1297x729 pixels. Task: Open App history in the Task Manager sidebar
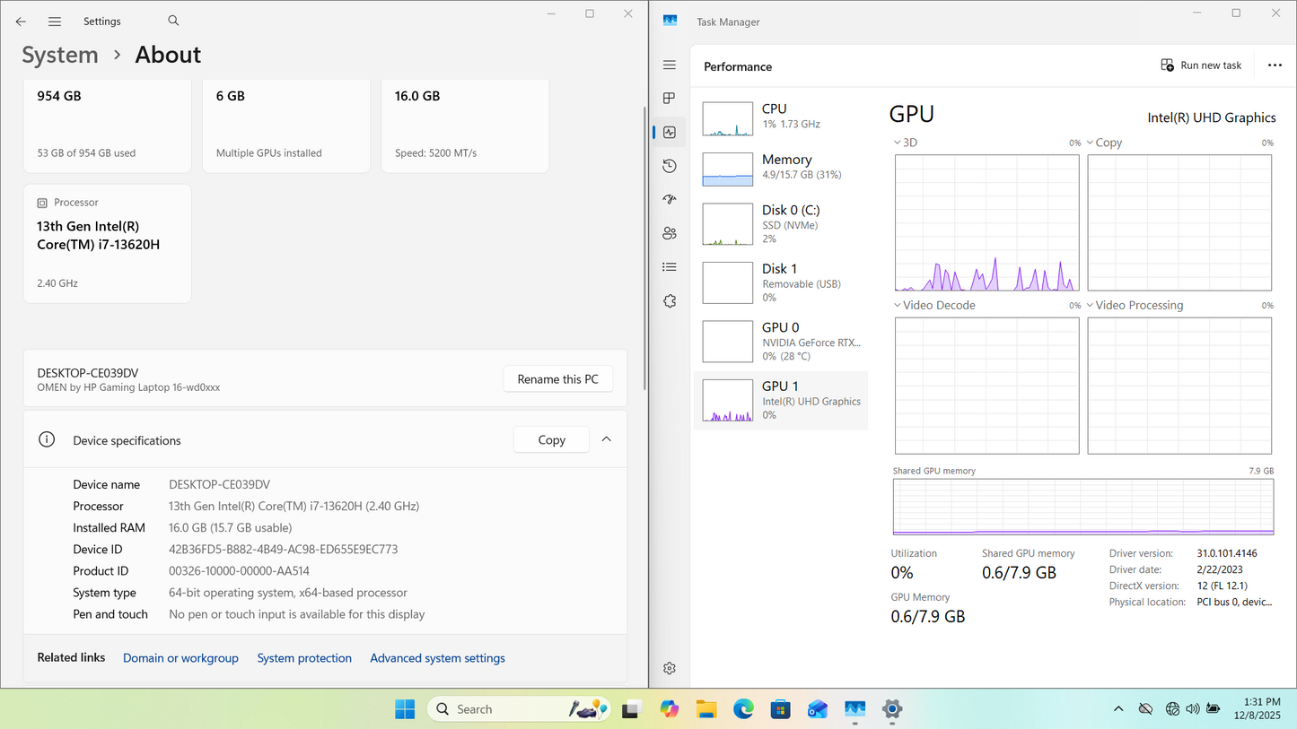click(670, 166)
